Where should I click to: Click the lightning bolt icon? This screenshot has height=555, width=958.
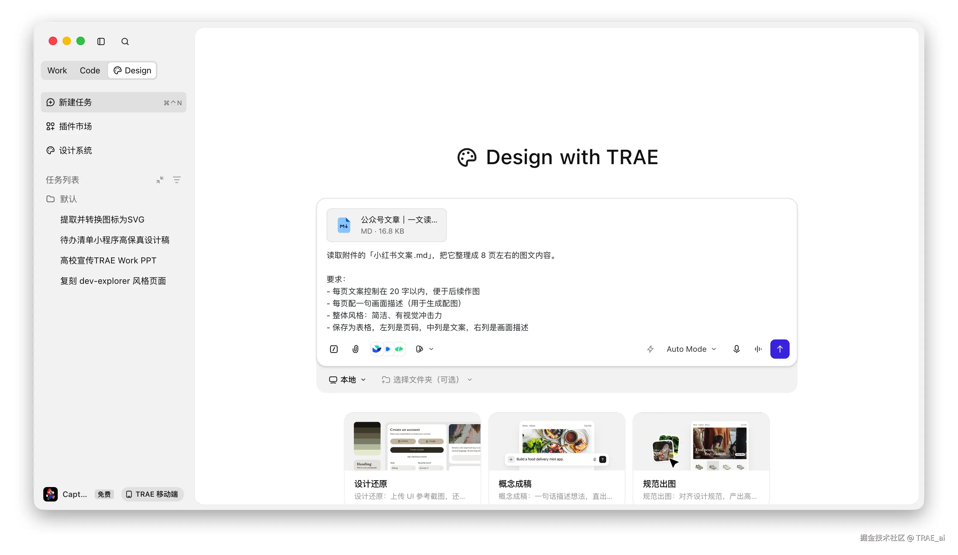(650, 349)
